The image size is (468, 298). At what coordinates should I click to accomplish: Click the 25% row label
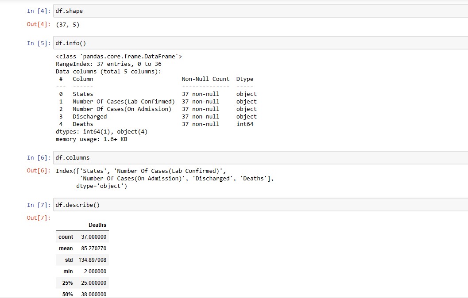pyautogui.click(x=67, y=283)
